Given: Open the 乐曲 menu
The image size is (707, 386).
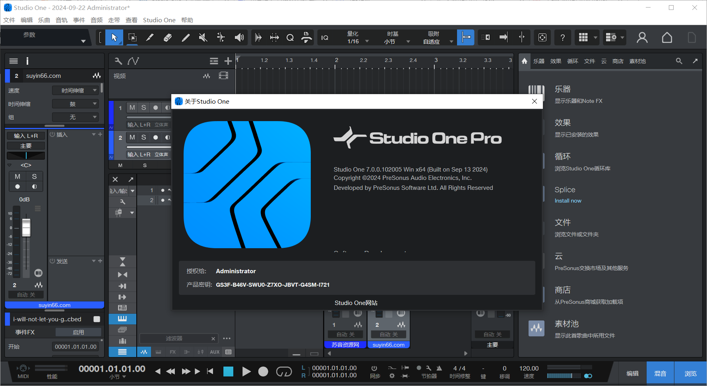Looking at the screenshot, I should pyautogui.click(x=44, y=20).
